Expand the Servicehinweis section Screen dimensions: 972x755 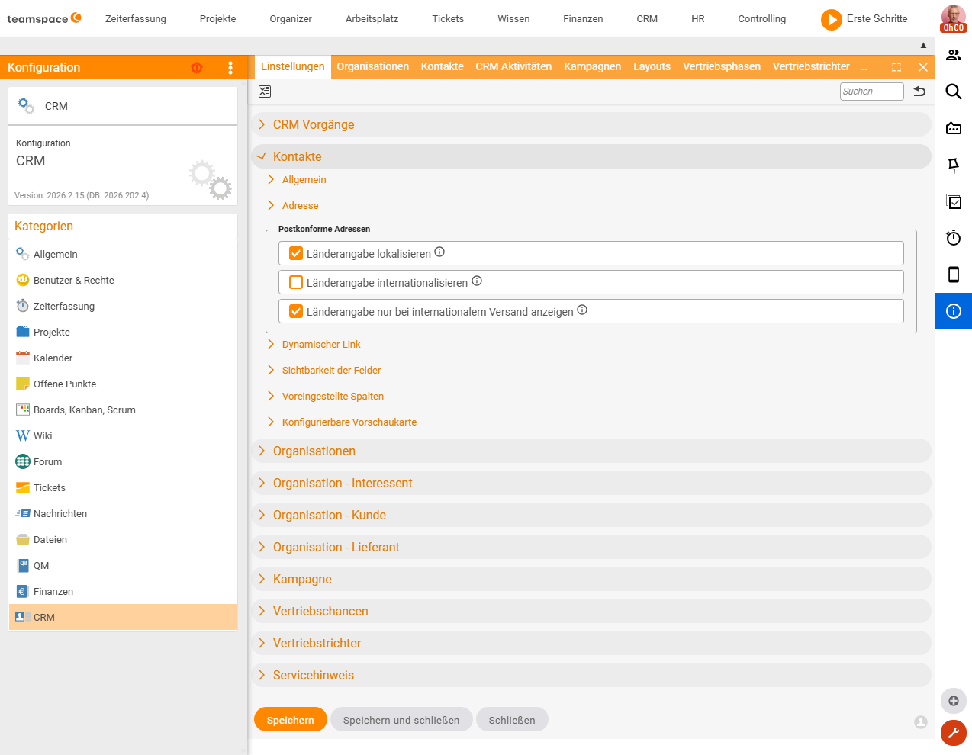point(591,676)
